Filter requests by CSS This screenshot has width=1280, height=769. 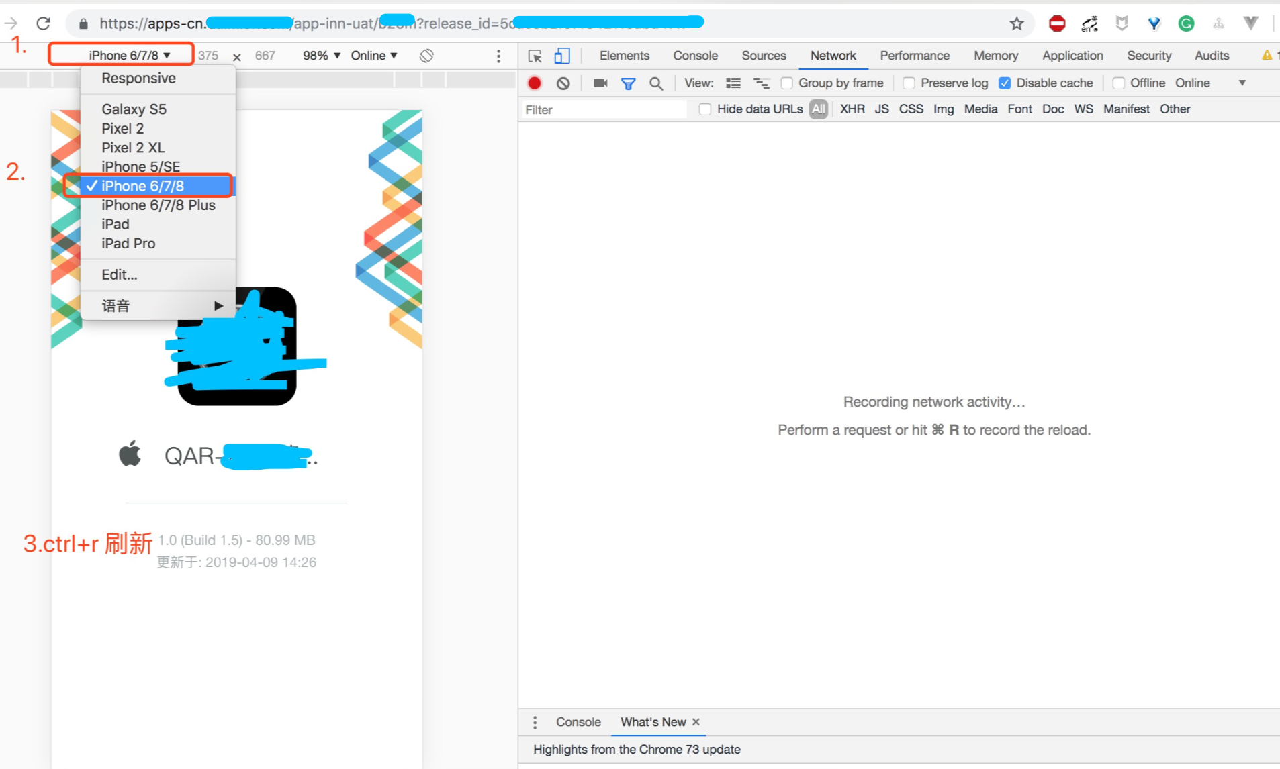pyautogui.click(x=911, y=109)
